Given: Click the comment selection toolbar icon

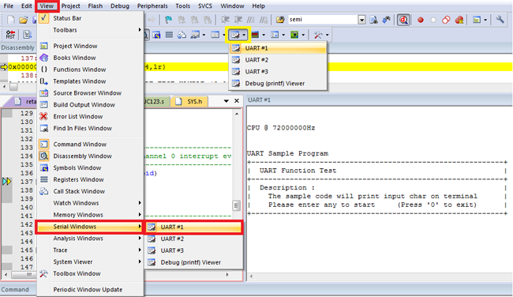Looking at the screenshot, I should (251, 20).
